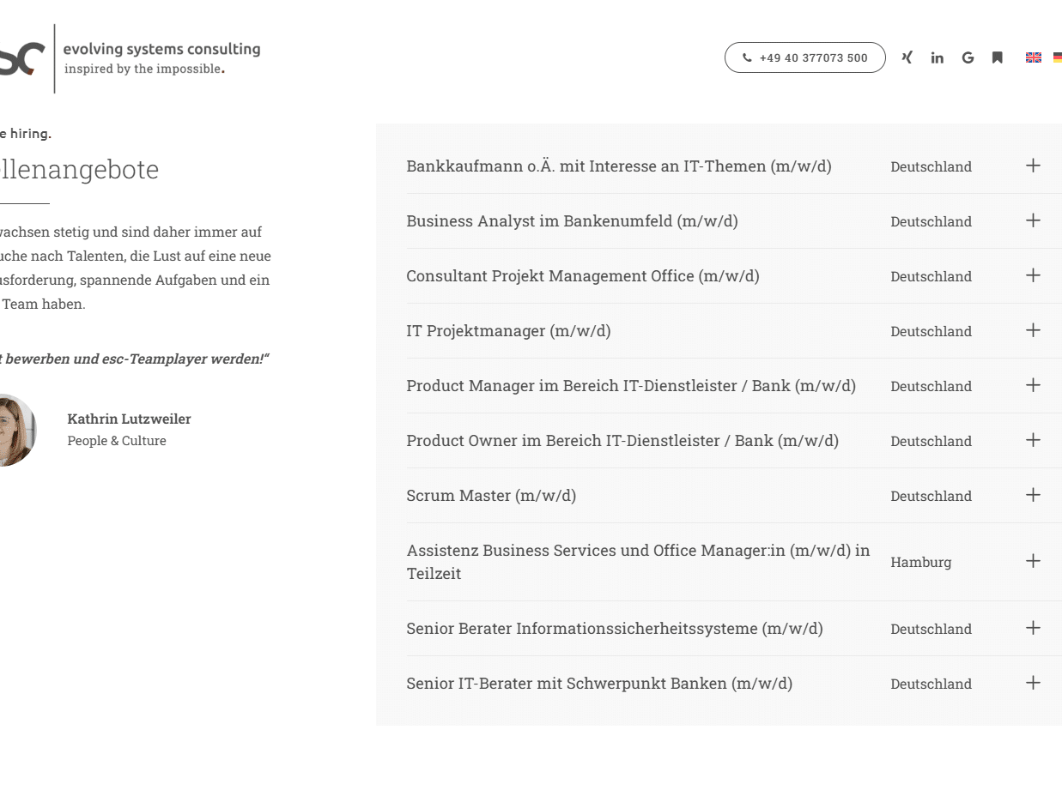
Task: Open Product Manager IT-Dienstleister / Bank listing
Action: click(x=630, y=386)
